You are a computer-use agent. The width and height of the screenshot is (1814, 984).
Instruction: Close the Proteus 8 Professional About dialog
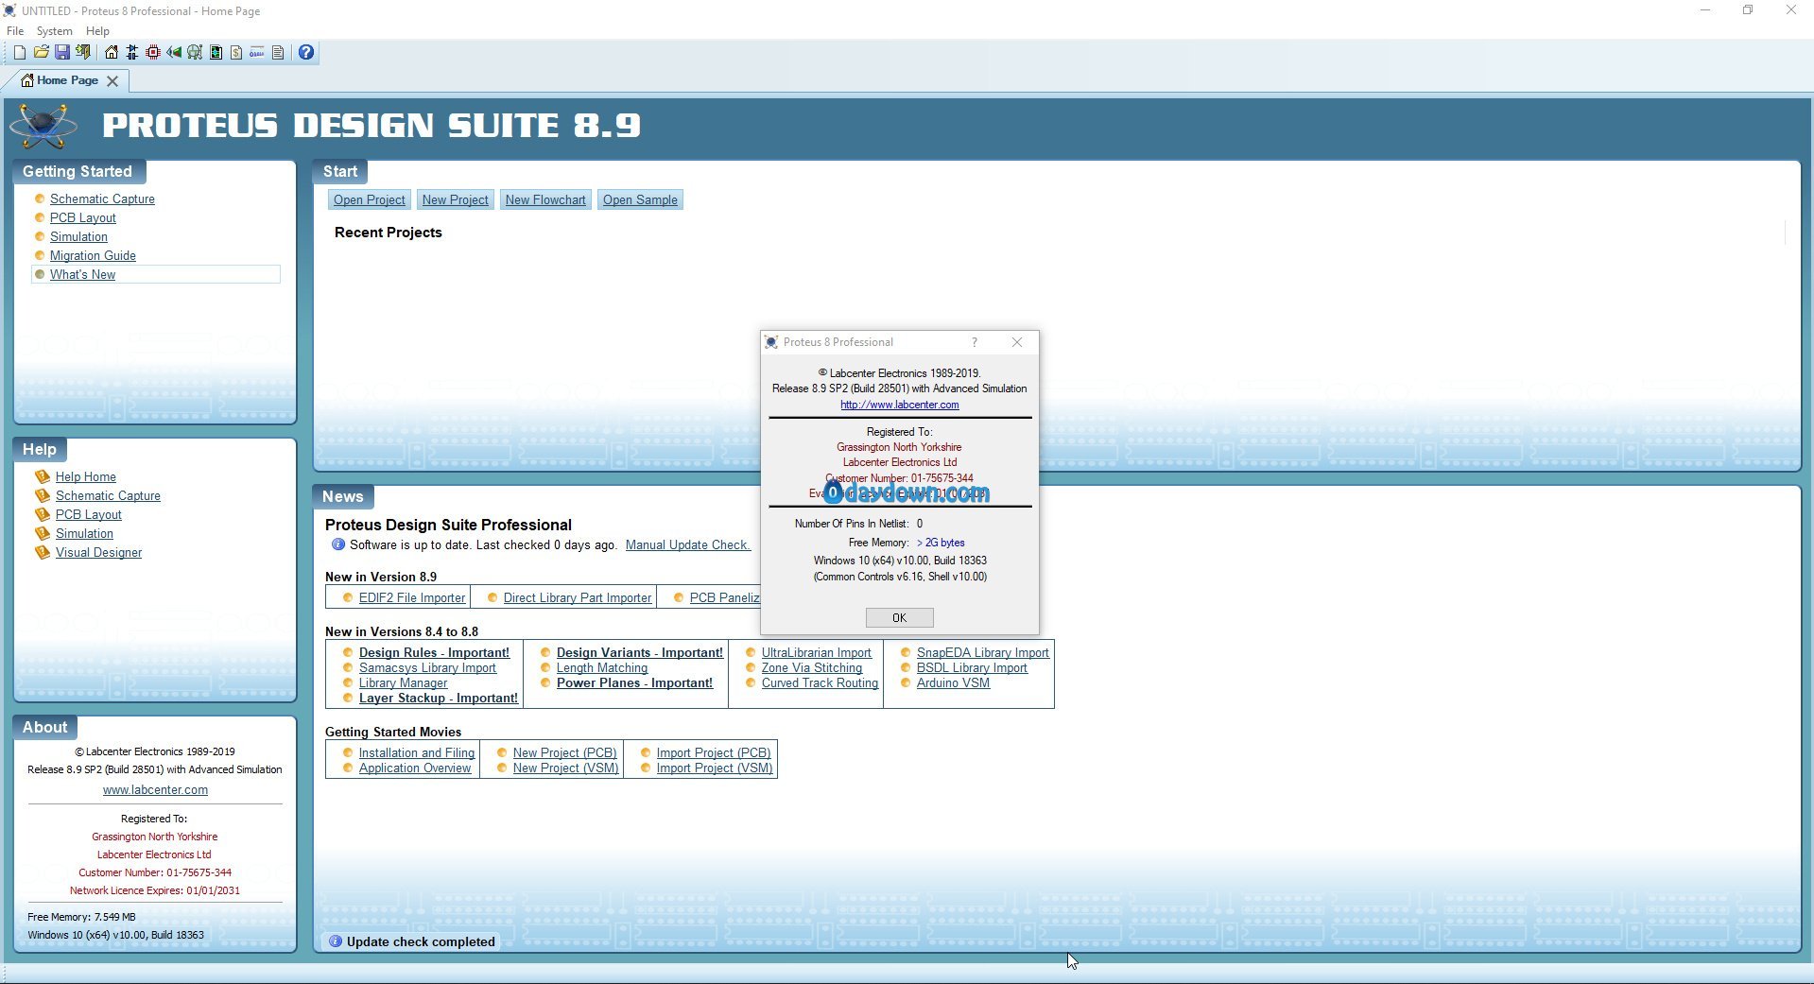click(x=1017, y=342)
